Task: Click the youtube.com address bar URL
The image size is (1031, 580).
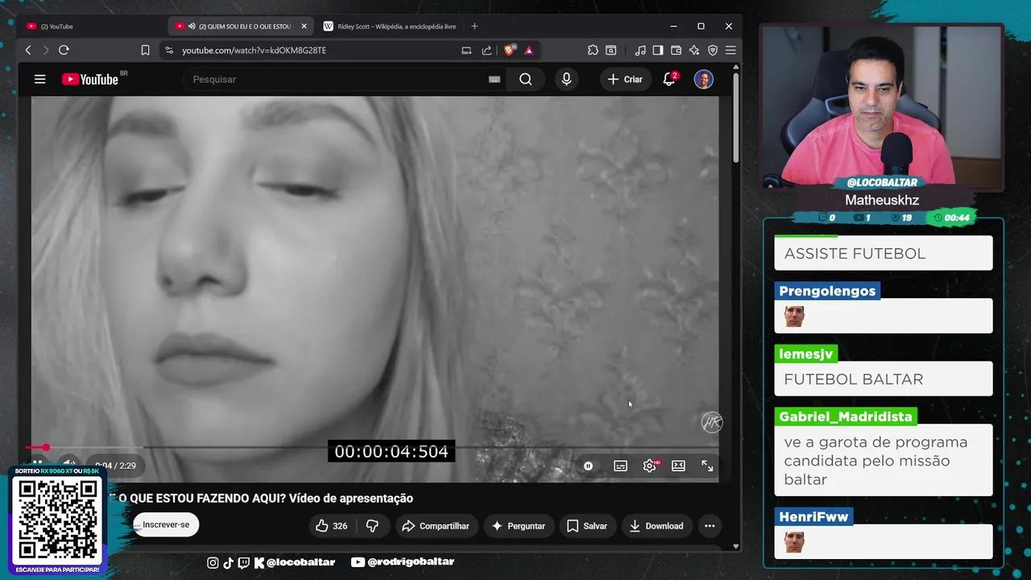Action: pyautogui.click(x=254, y=50)
